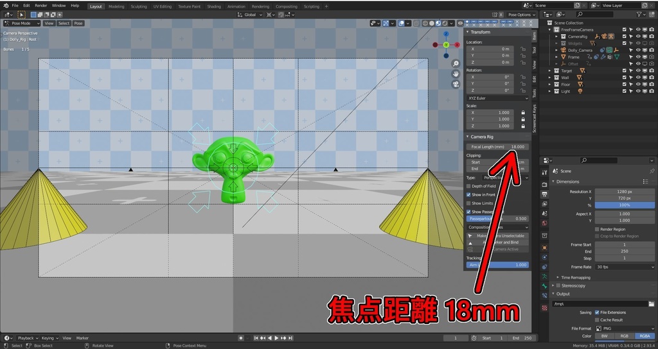Open the Output properties tab icon
658x349 pixels.
click(544, 194)
